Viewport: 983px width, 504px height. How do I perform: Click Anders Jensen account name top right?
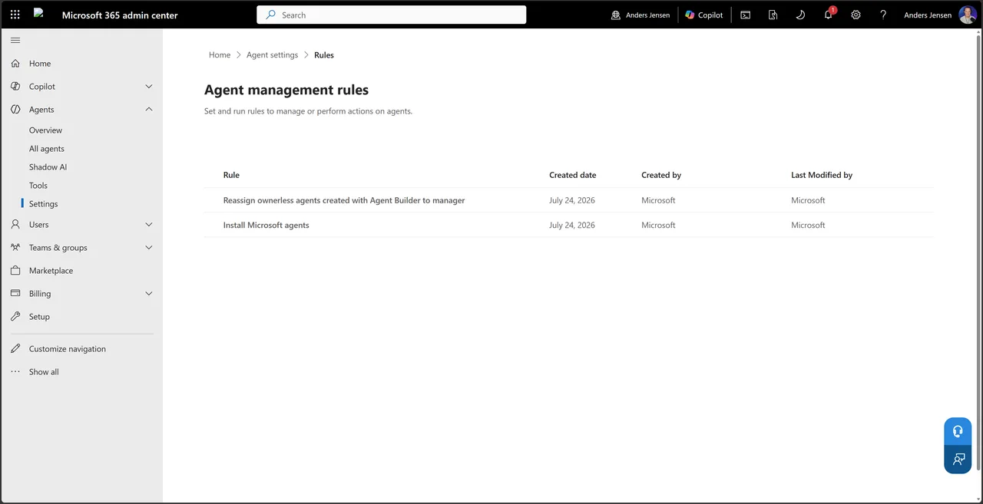(928, 15)
